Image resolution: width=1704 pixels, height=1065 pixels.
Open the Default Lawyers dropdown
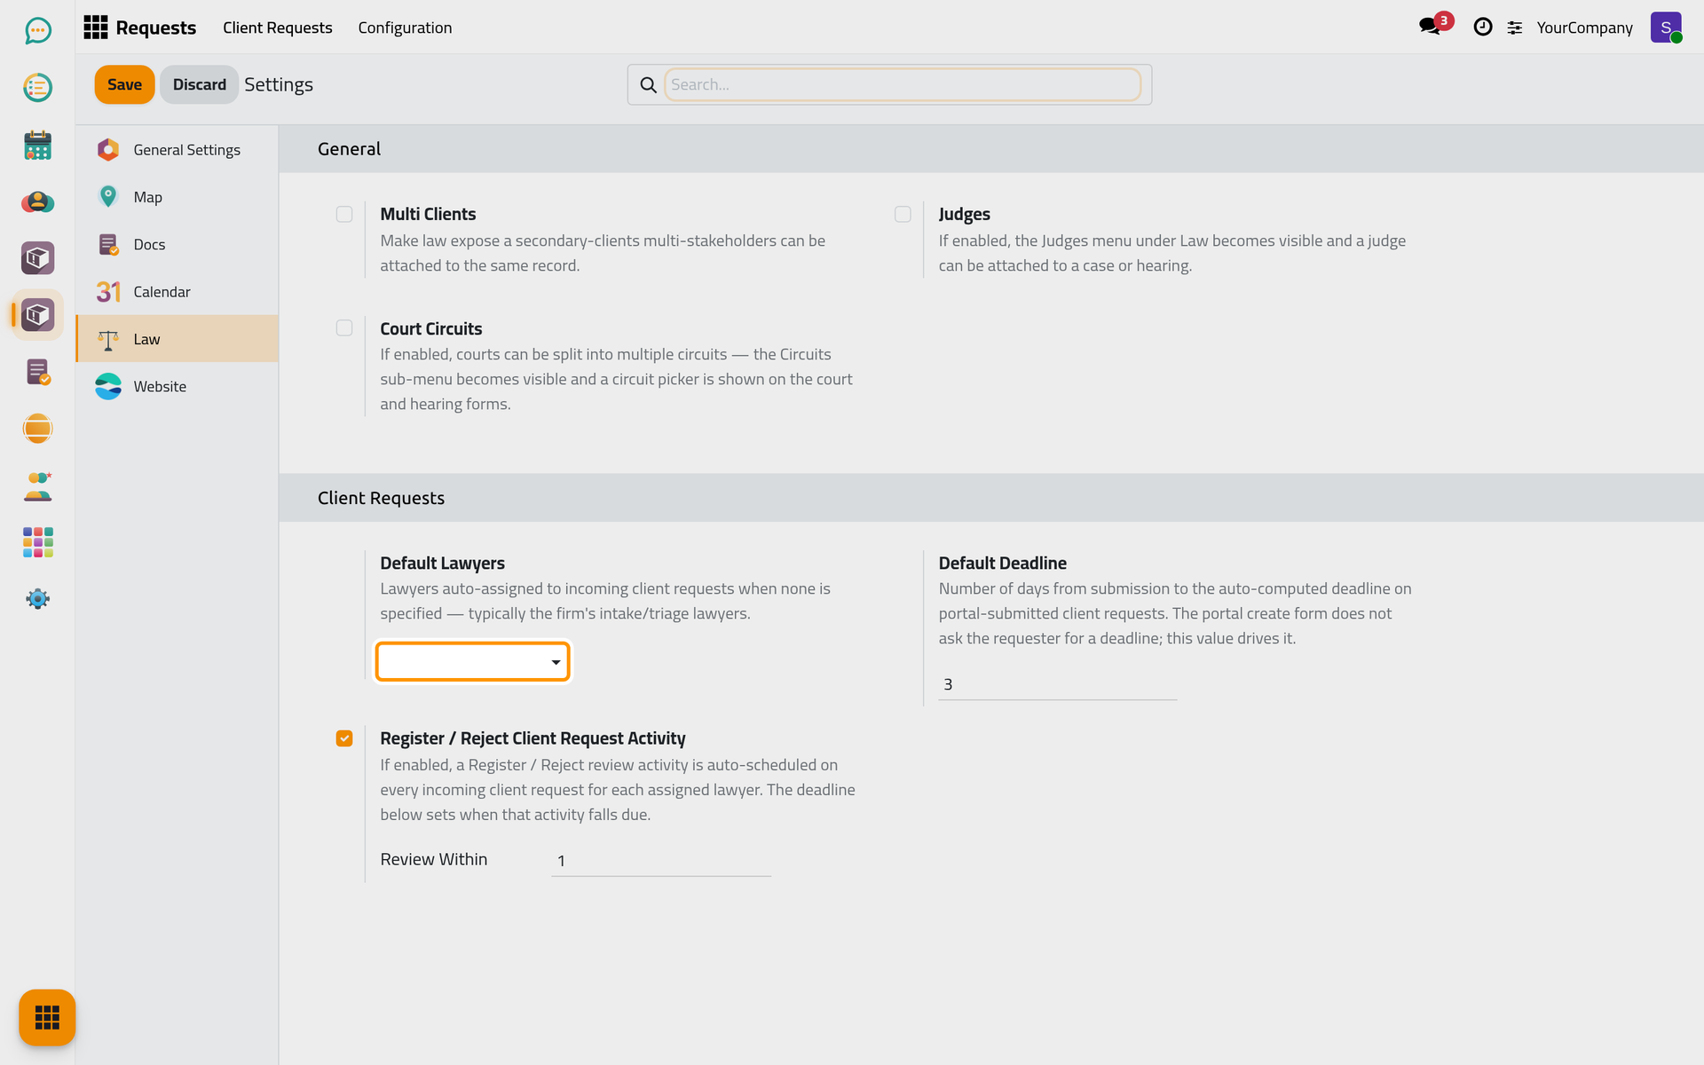click(472, 662)
